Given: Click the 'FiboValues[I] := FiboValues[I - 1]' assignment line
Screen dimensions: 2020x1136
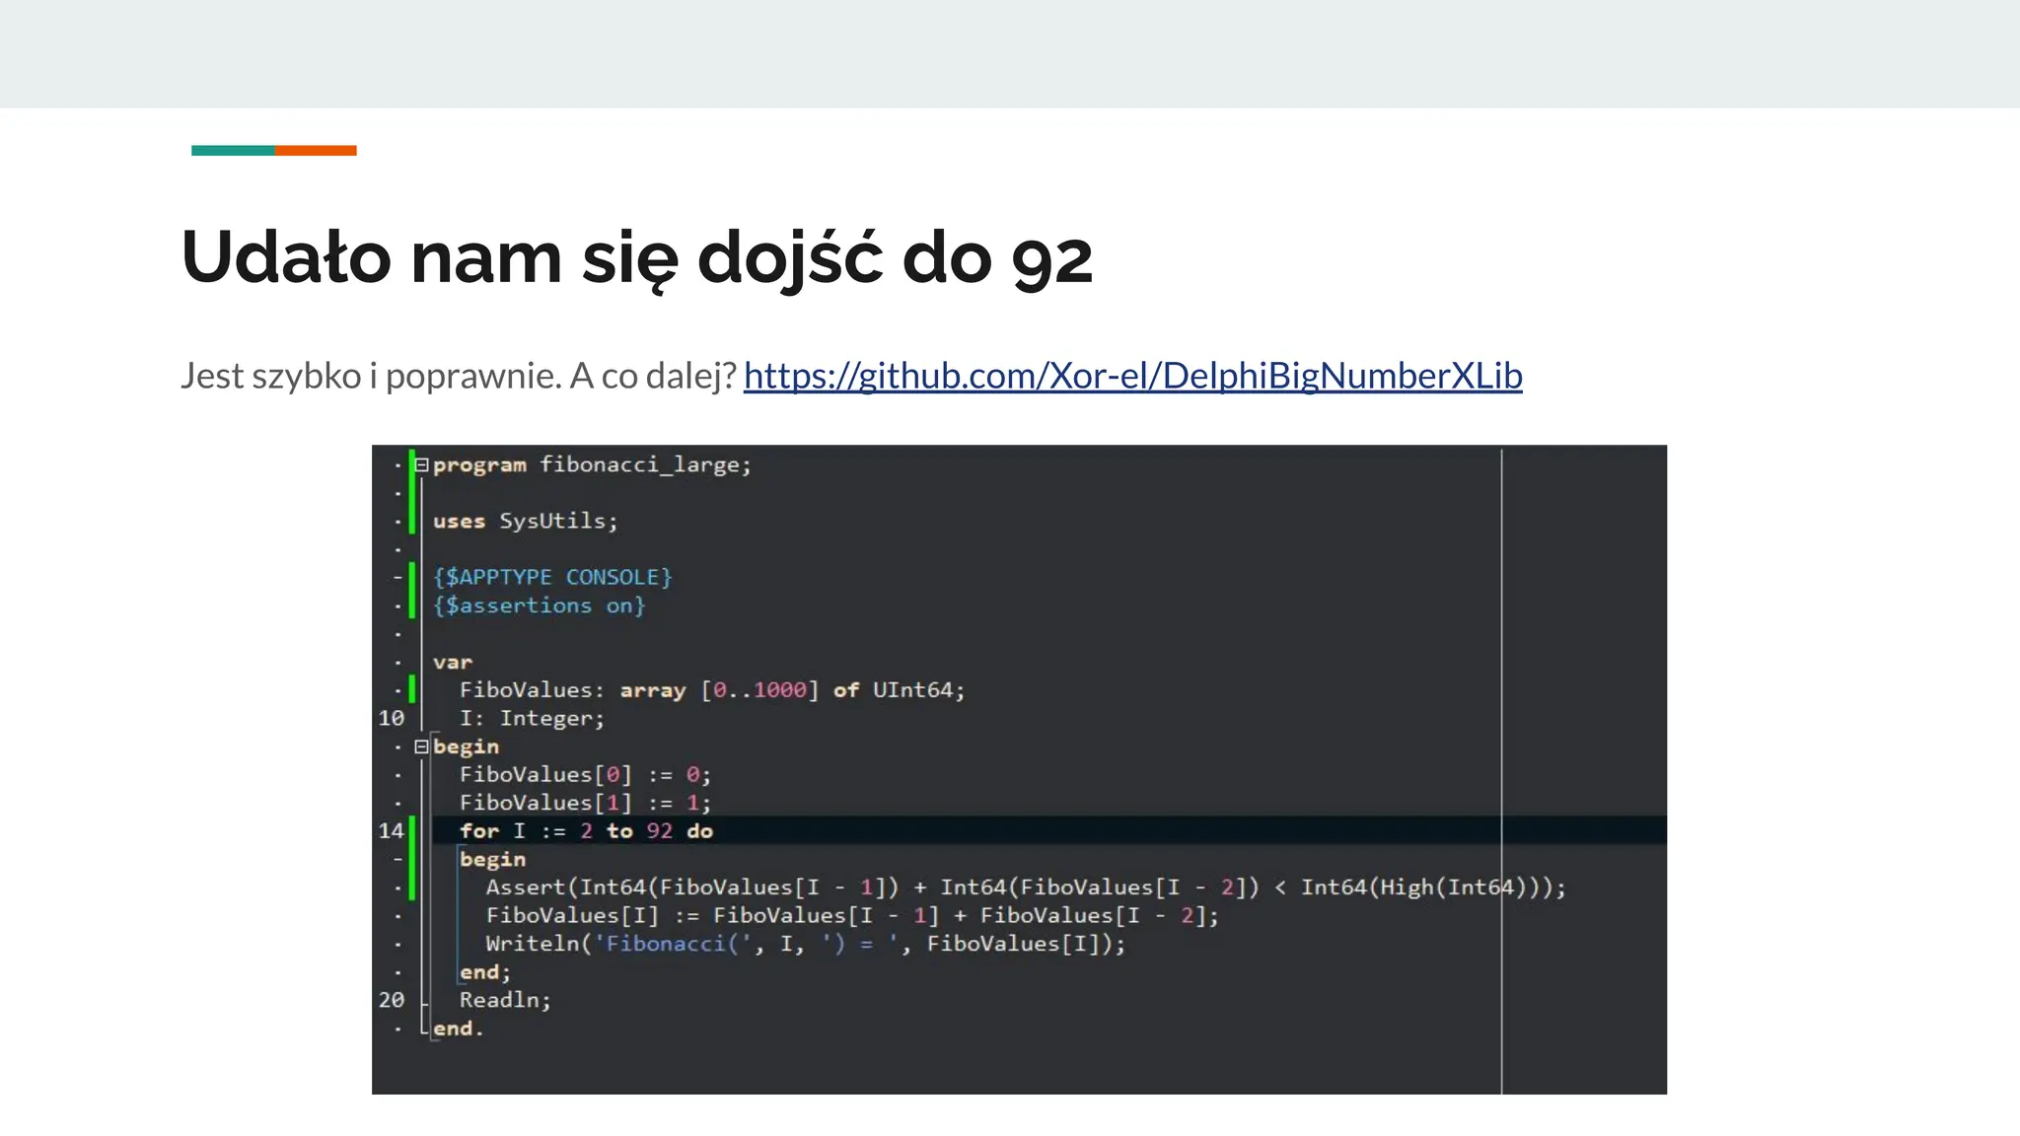Looking at the screenshot, I should pos(852,915).
